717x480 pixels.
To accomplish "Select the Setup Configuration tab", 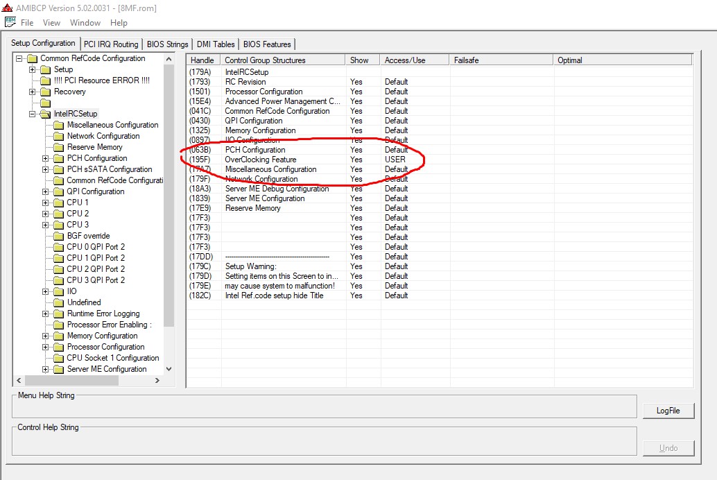I will (43, 43).
